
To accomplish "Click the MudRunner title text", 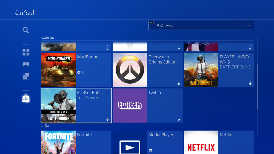I will coord(89,57).
